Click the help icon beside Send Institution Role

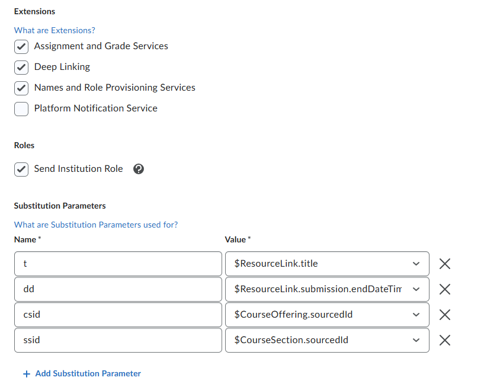[x=139, y=169]
